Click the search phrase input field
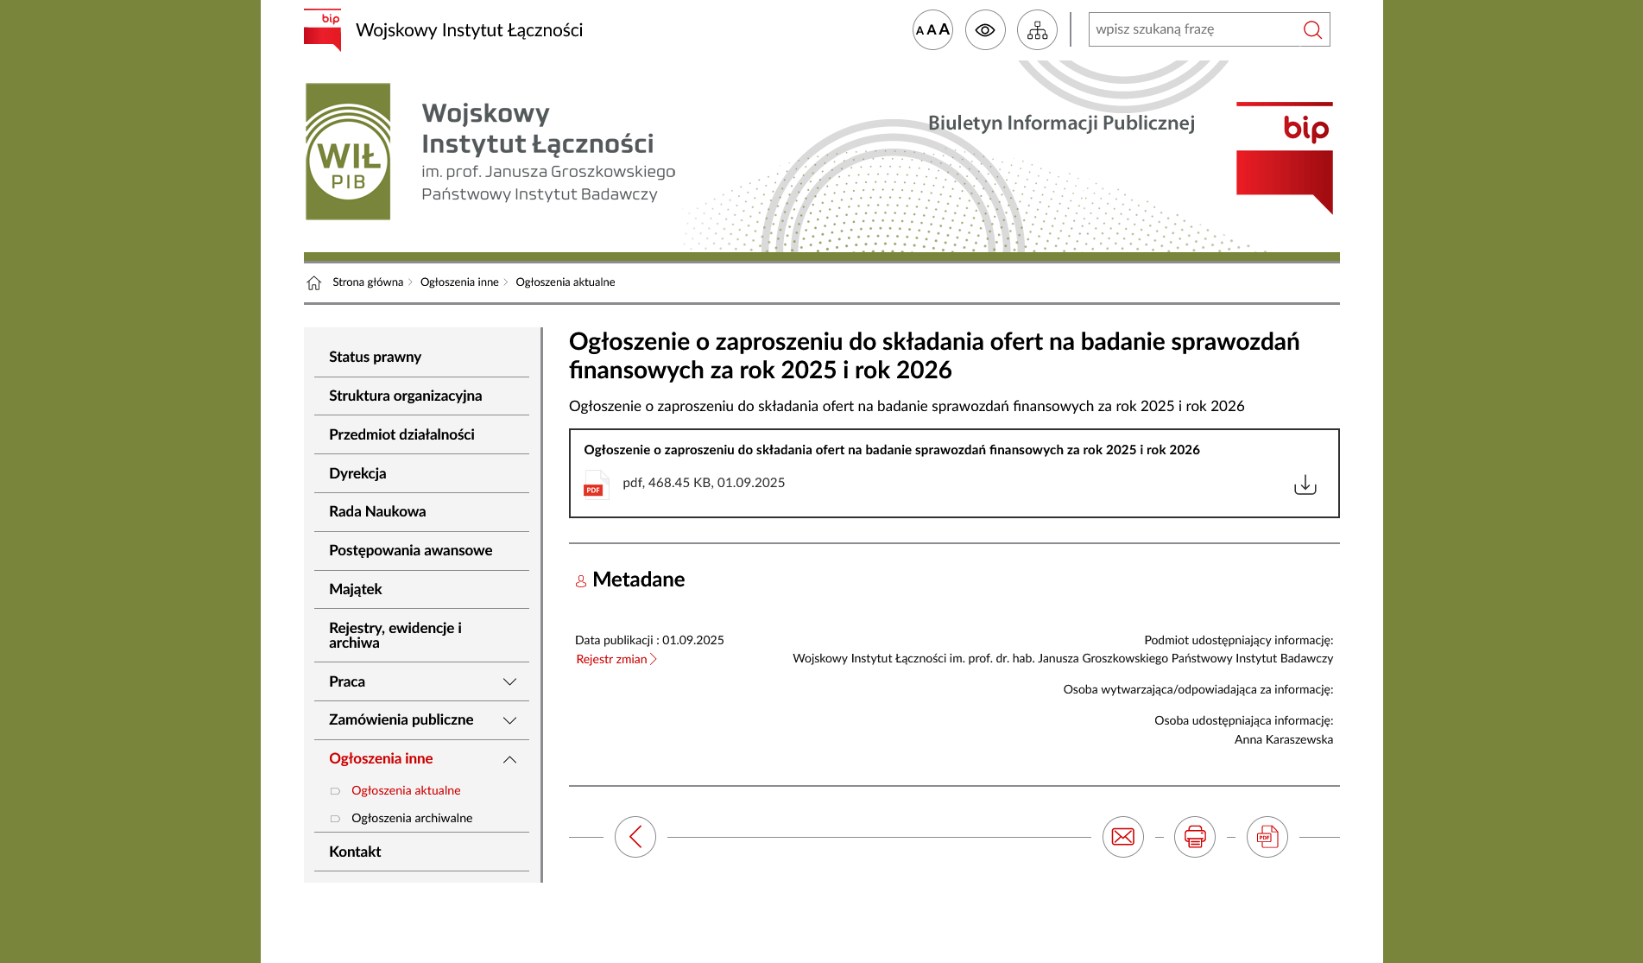 pyautogui.click(x=1191, y=29)
